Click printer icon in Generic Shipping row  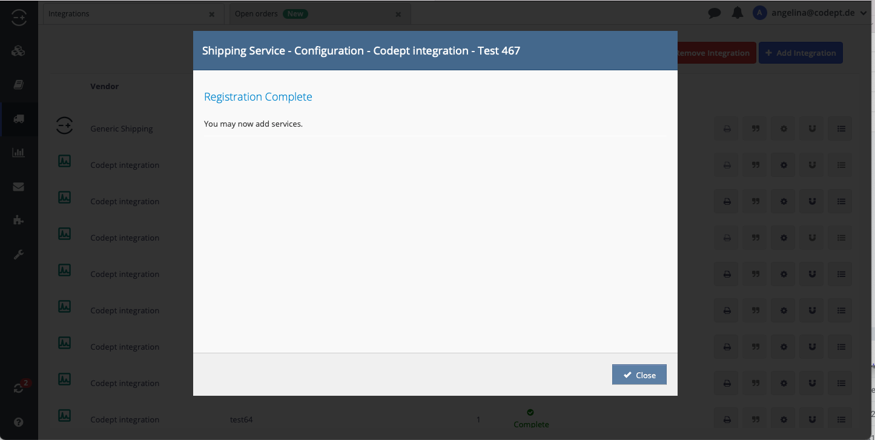[727, 128]
